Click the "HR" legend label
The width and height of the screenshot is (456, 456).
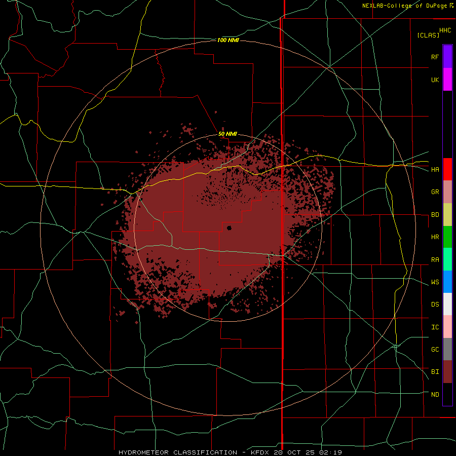(x=435, y=237)
